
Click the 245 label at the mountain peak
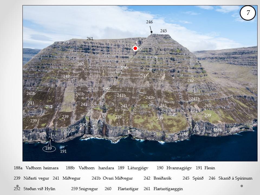(163, 31)
